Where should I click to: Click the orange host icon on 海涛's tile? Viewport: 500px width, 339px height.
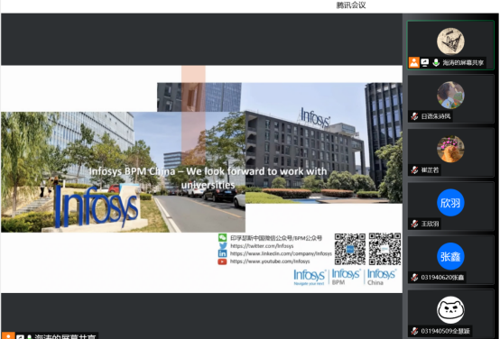[x=414, y=62]
